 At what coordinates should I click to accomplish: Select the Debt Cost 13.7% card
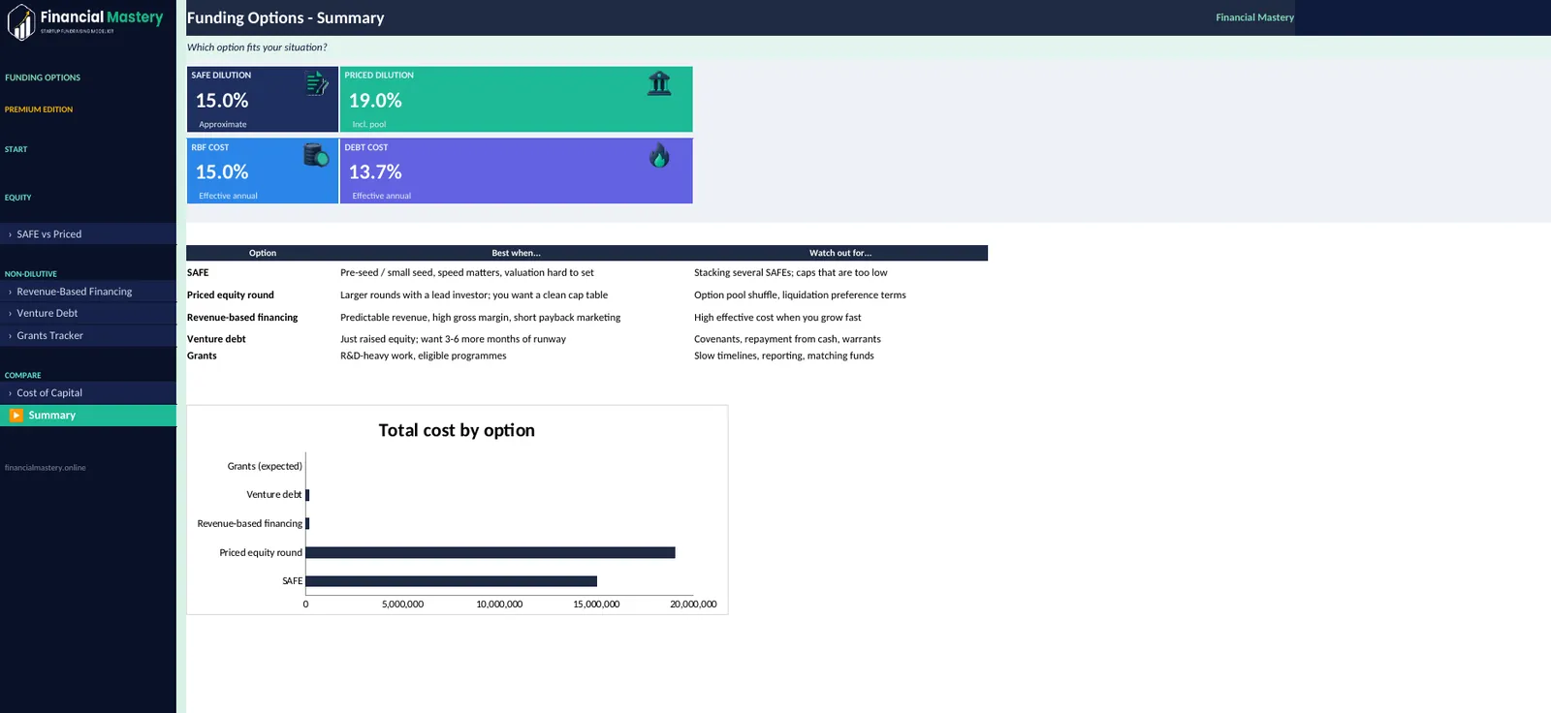tap(517, 170)
